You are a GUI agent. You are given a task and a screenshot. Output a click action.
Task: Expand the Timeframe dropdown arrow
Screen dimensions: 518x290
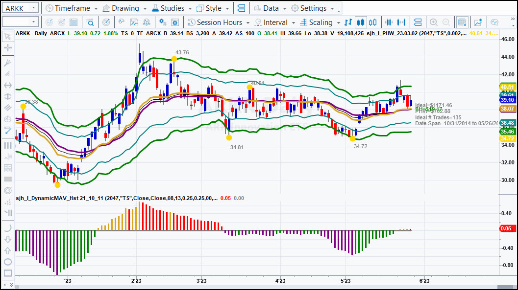point(96,9)
